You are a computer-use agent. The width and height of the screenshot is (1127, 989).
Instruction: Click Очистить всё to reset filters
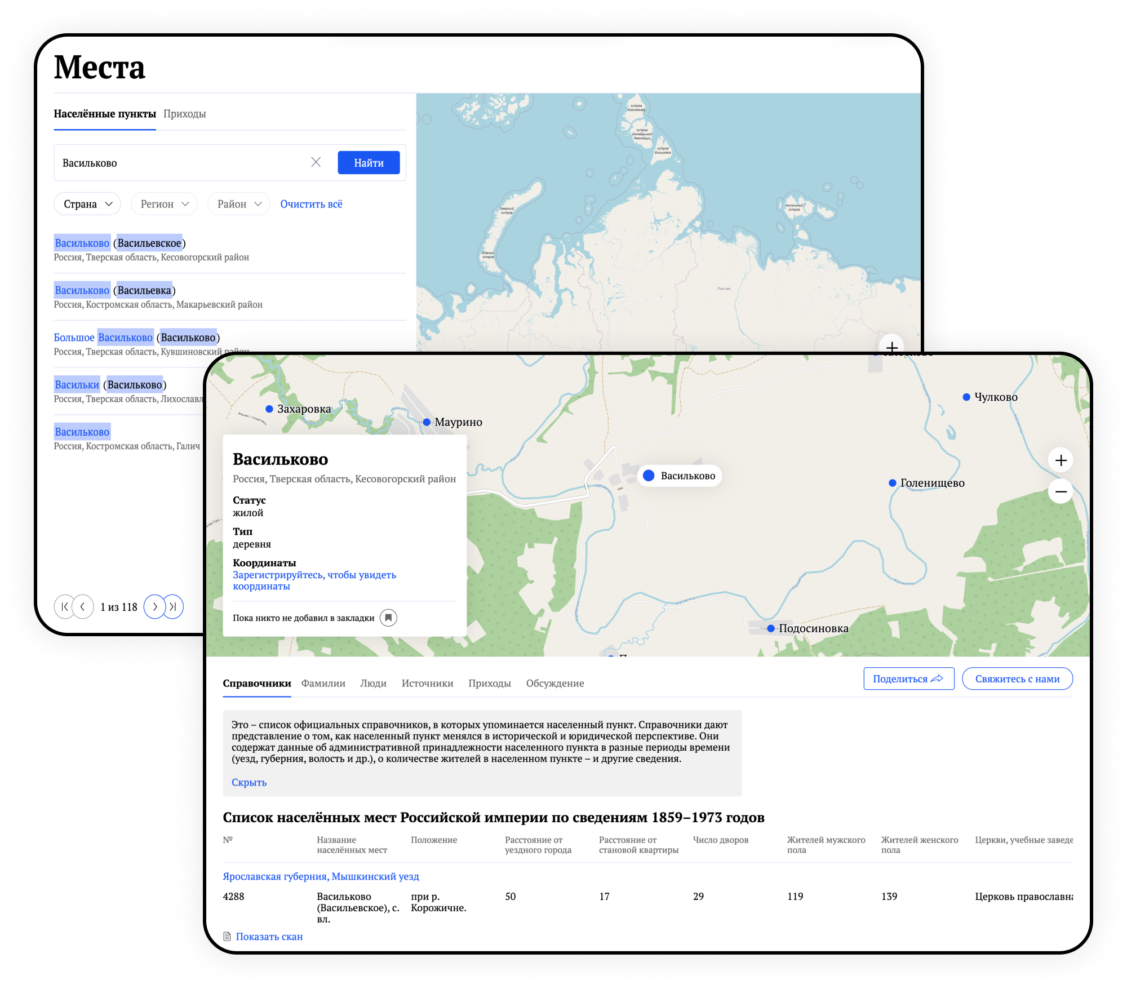pos(311,204)
